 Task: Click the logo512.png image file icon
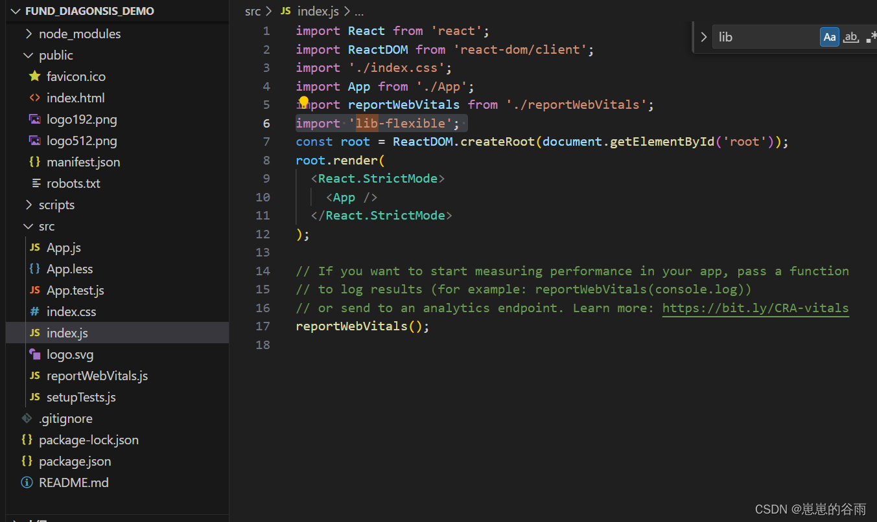tap(34, 141)
